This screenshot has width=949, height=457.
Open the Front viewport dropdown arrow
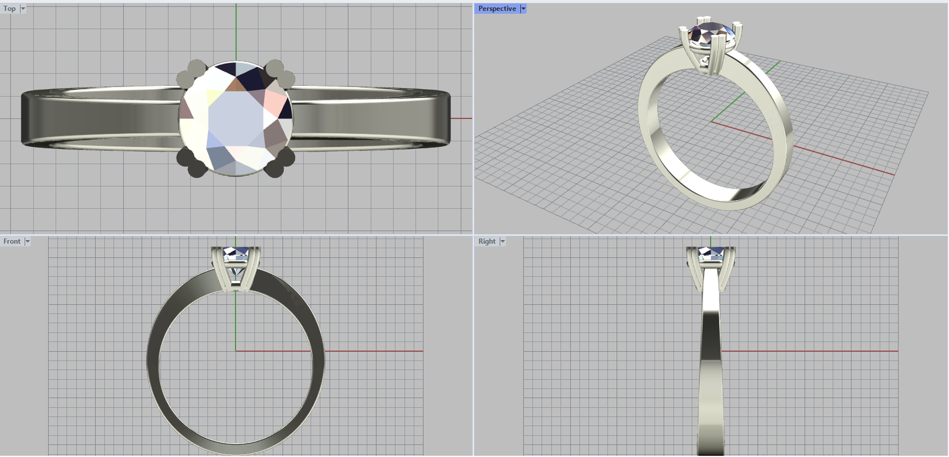(27, 242)
